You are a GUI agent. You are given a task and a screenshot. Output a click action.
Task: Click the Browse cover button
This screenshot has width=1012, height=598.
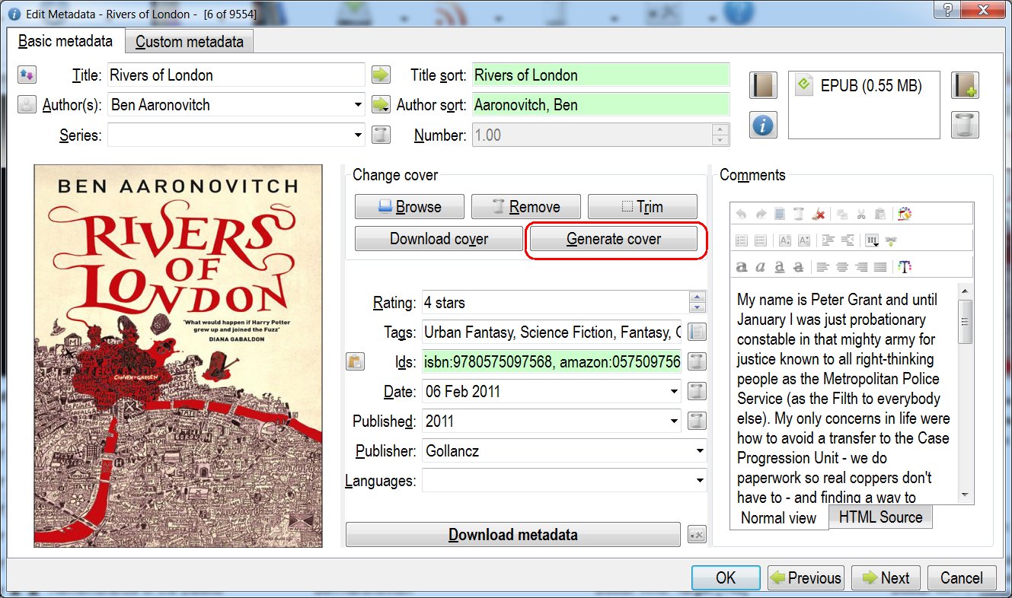(409, 207)
